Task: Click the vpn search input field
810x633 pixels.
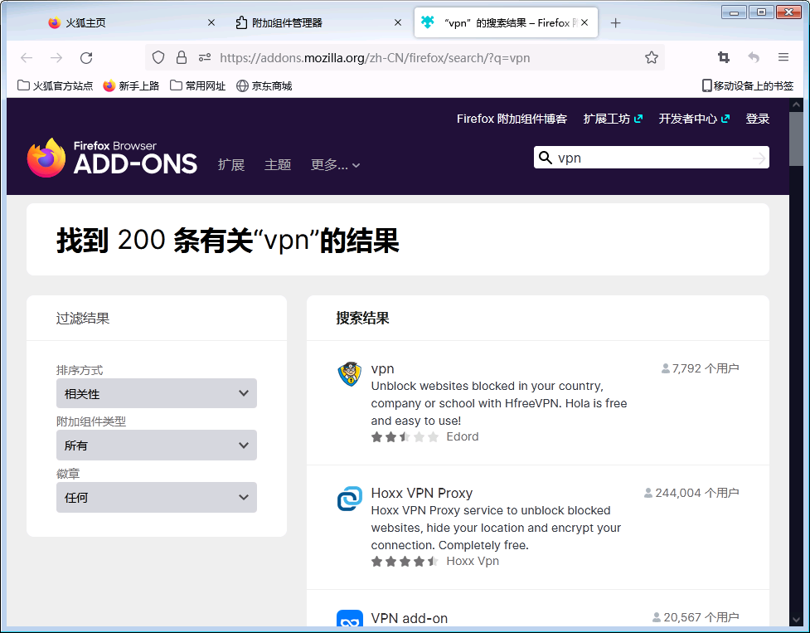Action: [651, 158]
